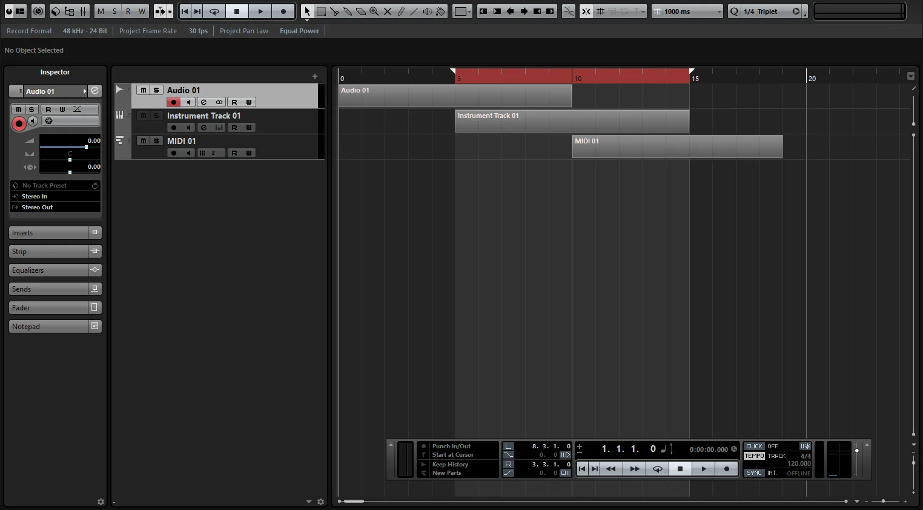Expand the Inserts inspector section
Image resolution: width=923 pixels, height=510 pixels.
[x=48, y=233]
